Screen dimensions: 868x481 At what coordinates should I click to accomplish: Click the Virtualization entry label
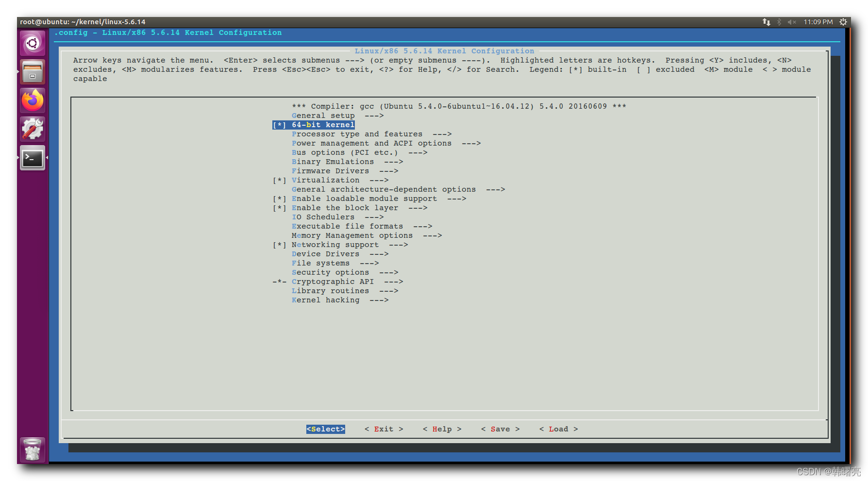pos(325,180)
